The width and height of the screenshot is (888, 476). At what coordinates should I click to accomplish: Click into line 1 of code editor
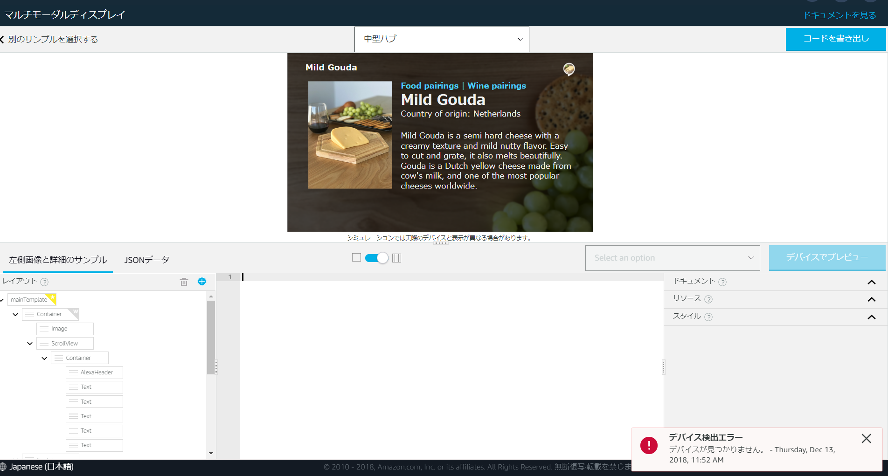point(451,277)
